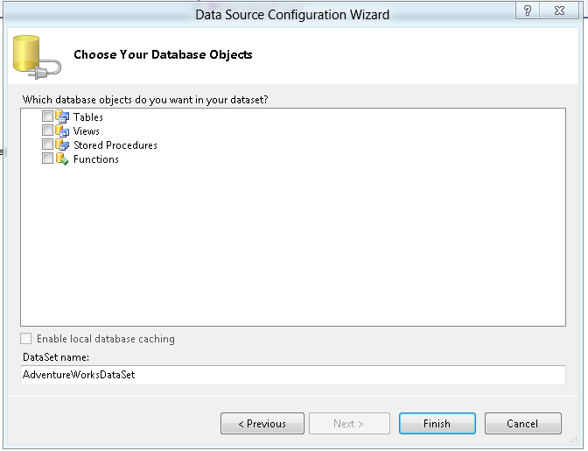This screenshot has width=588, height=451.
Task: Close the wizard window
Action: pyautogui.click(x=559, y=11)
